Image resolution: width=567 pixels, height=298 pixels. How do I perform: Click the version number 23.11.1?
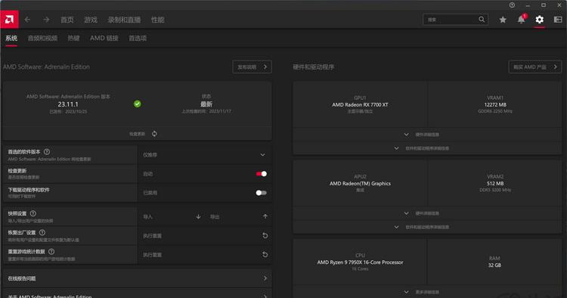(68, 104)
